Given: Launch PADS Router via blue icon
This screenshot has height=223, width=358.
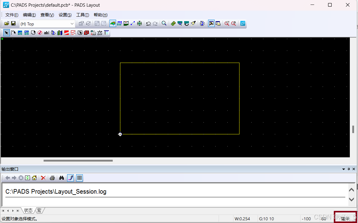Looking at the screenshot, I should (x=243, y=23).
